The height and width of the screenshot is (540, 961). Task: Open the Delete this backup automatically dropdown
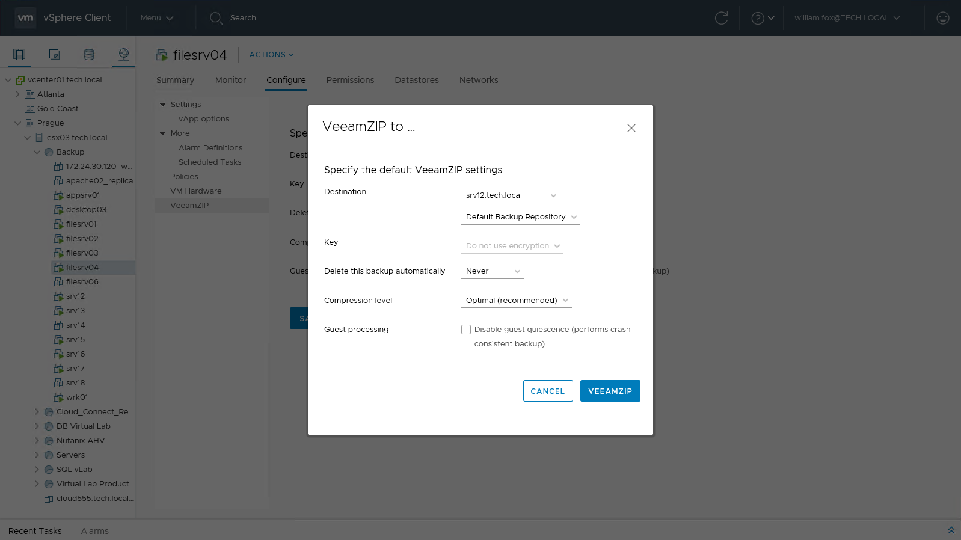[492, 271]
